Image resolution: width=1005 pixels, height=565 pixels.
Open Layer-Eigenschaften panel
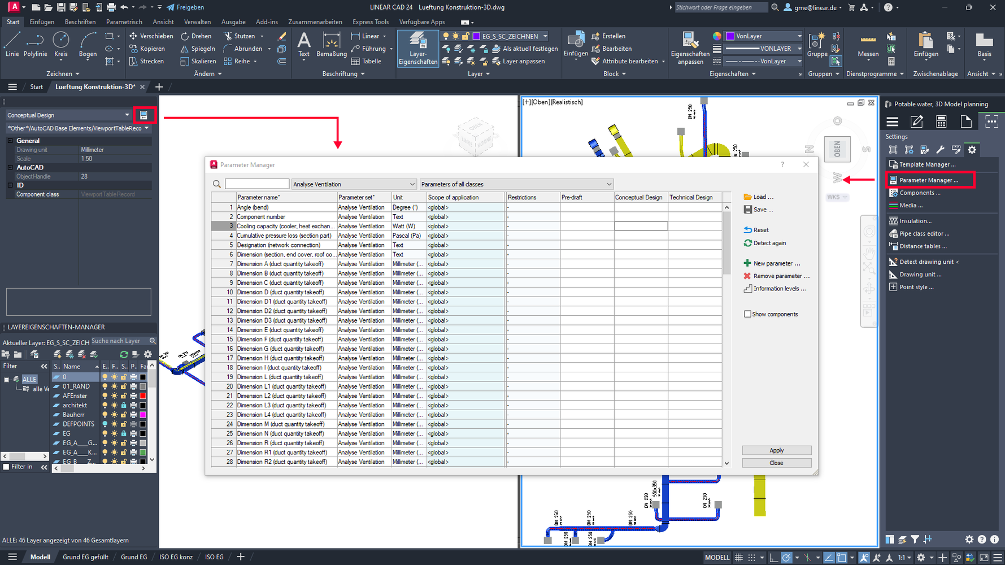tap(417, 49)
